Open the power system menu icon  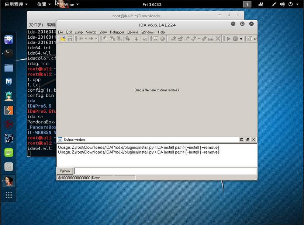pyautogui.click(x=290, y=4)
